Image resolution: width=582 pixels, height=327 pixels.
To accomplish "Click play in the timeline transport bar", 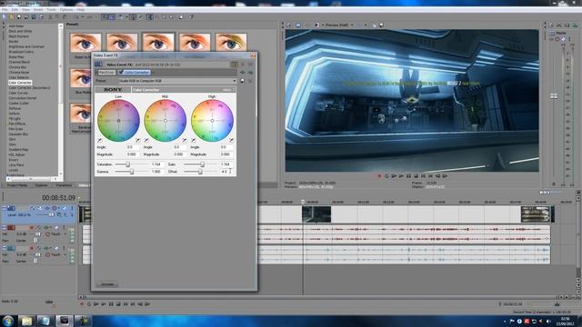I will click(104, 304).
